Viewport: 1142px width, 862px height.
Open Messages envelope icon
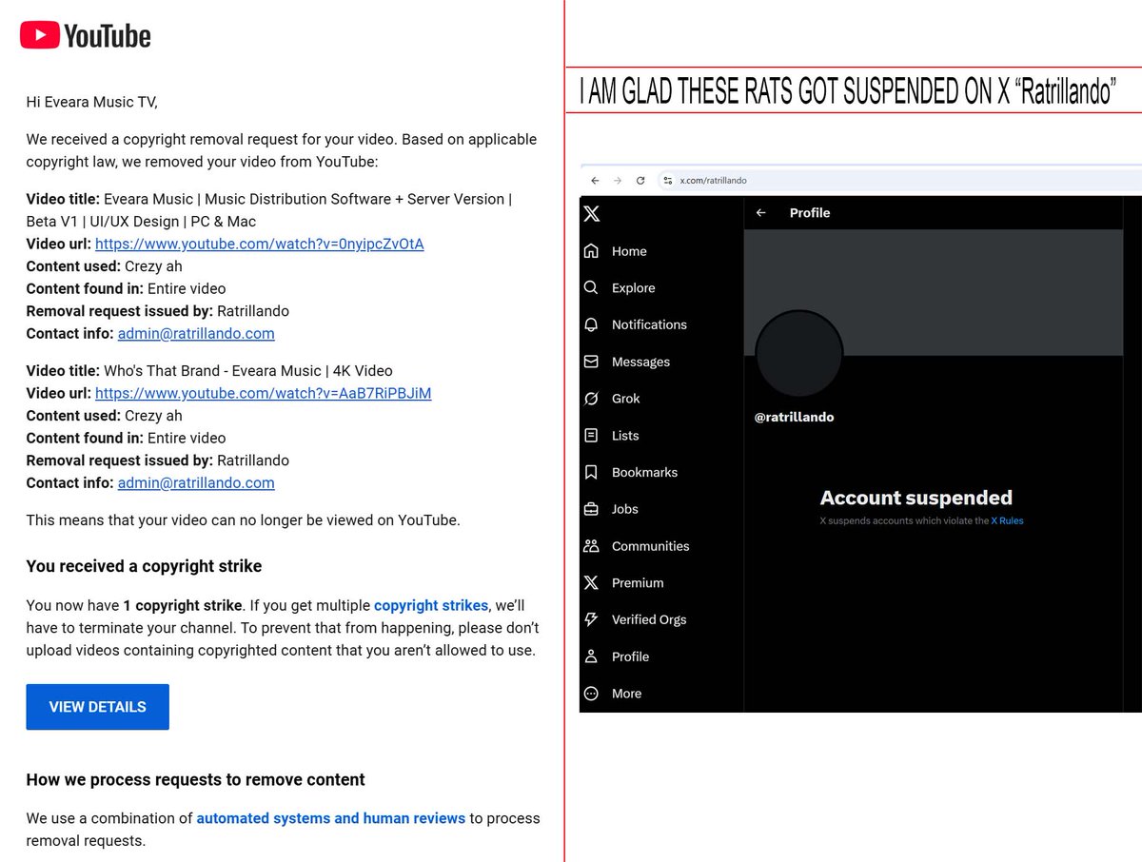pos(591,362)
